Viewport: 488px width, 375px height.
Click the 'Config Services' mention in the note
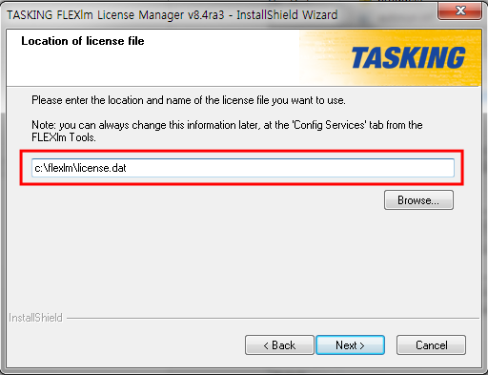tap(329, 125)
